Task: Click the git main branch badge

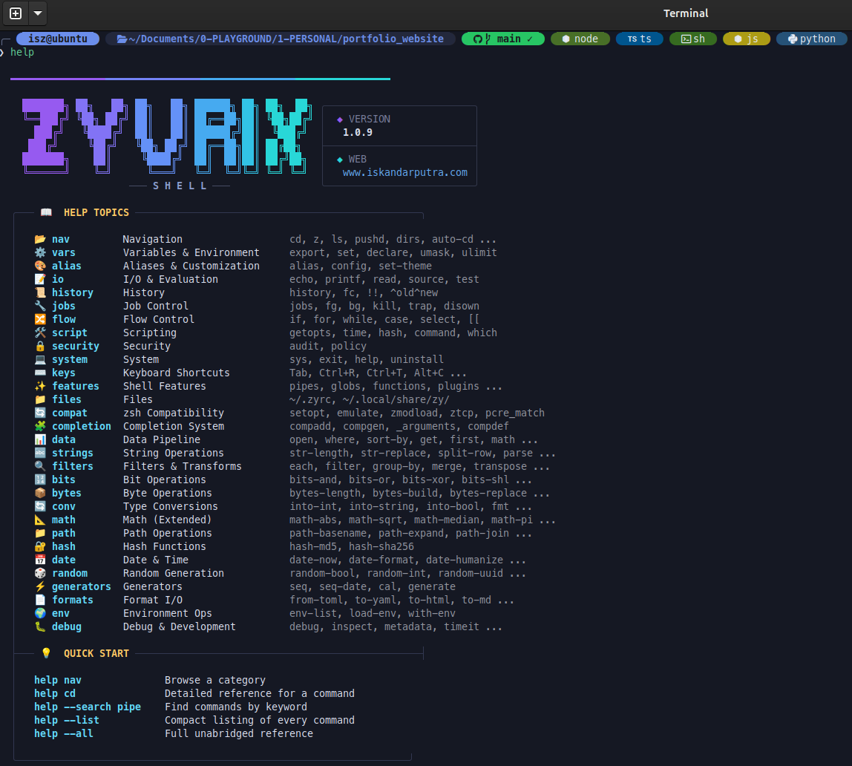Action: 502,39
